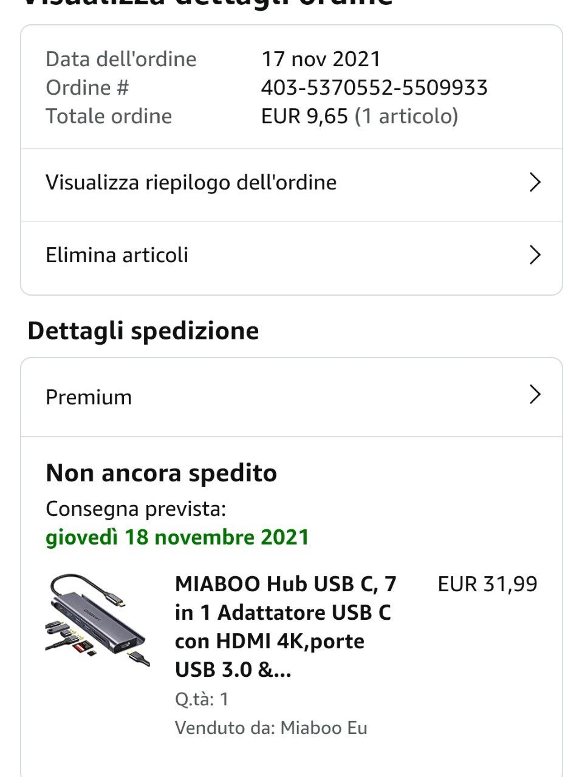Tap the Dettagli spedizione heading

click(x=143, y=331)
